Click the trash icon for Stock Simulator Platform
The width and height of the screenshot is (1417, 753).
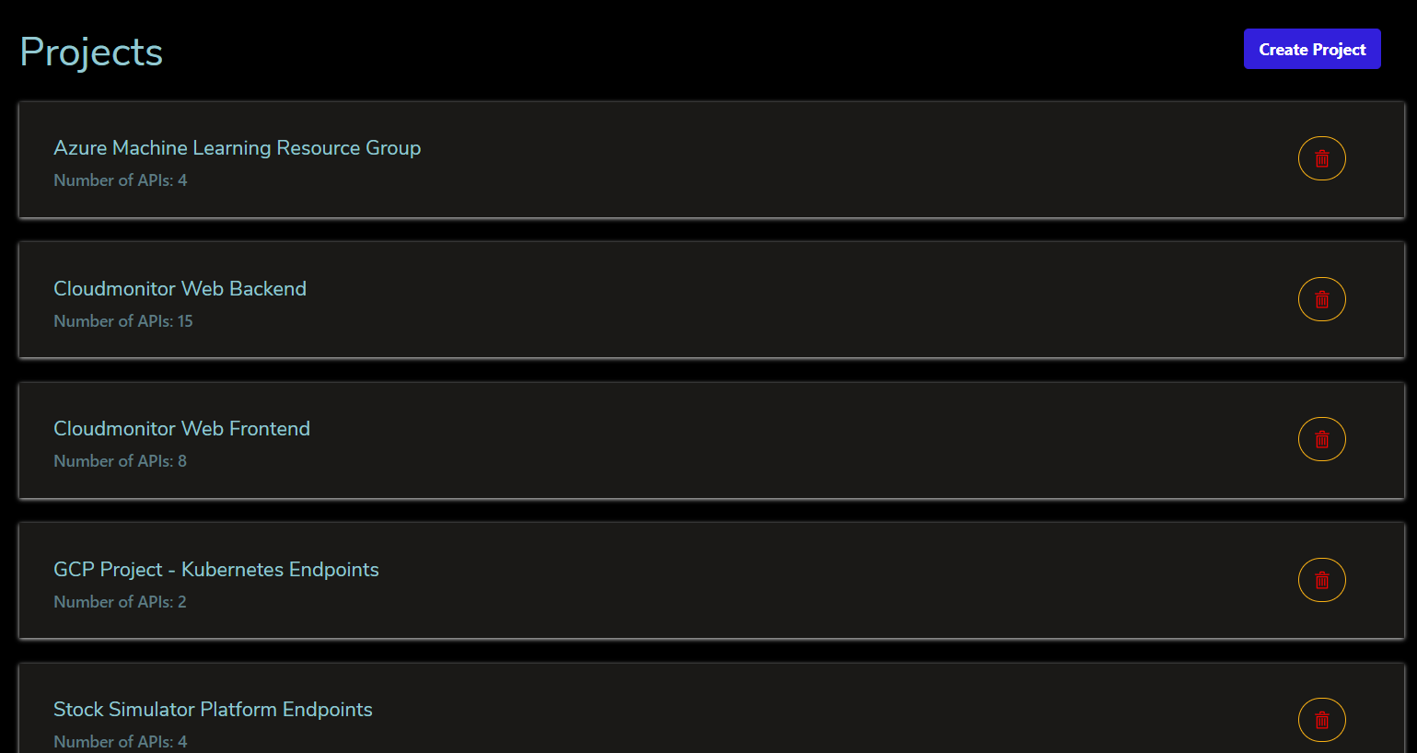click(x=1322, y=720)
